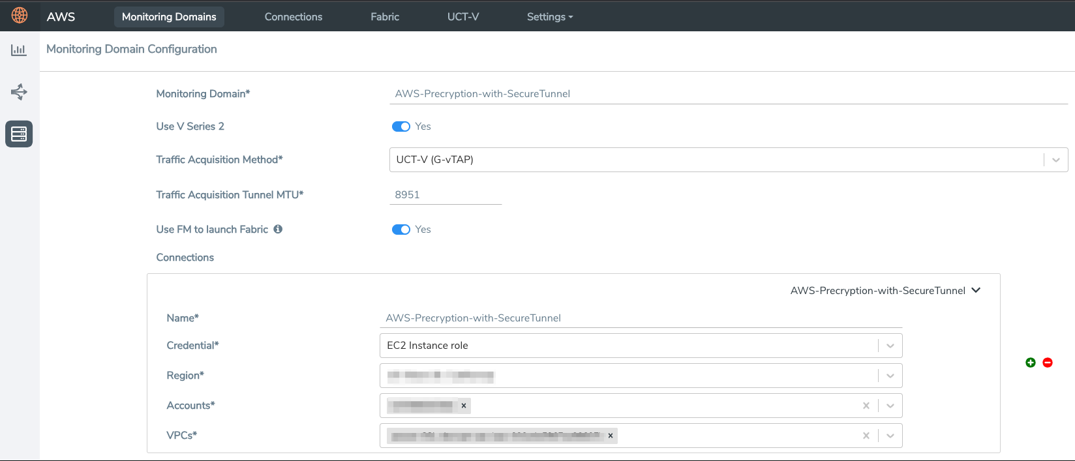Open the Settings menu
The width and height of the screenshot is (1075, 461).
click(550, 17)
